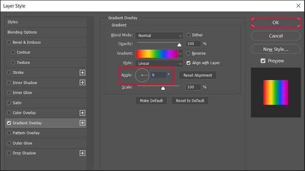Click plus icon beside Gradient Overlay
Screen dimensions: 305x171
point(82,123)
